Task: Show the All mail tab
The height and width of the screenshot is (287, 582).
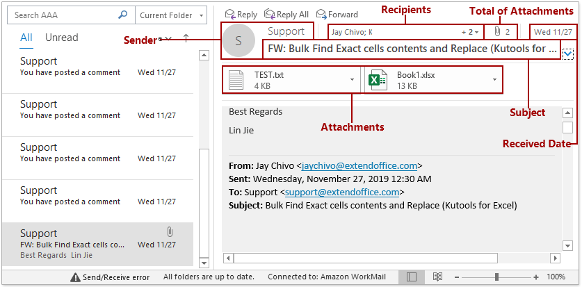Action: point(26,38)
